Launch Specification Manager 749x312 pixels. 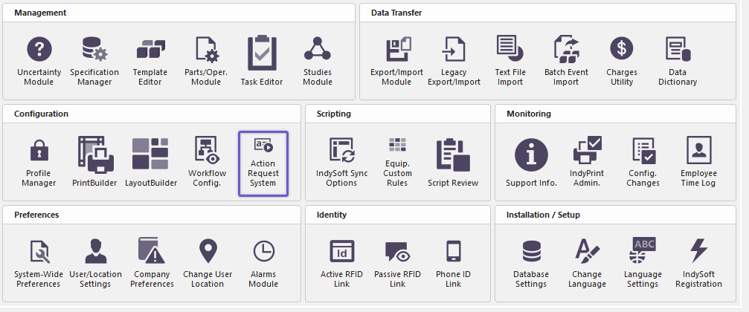(x=94, y=61)
